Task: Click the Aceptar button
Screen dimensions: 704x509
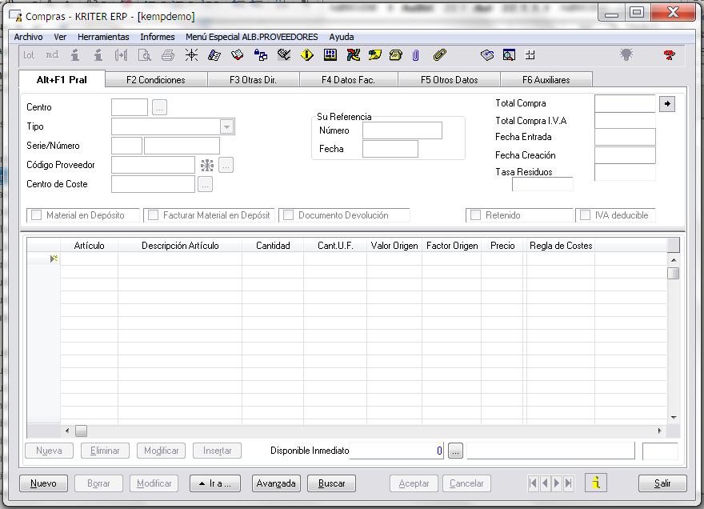Action: tap(414, 483)
